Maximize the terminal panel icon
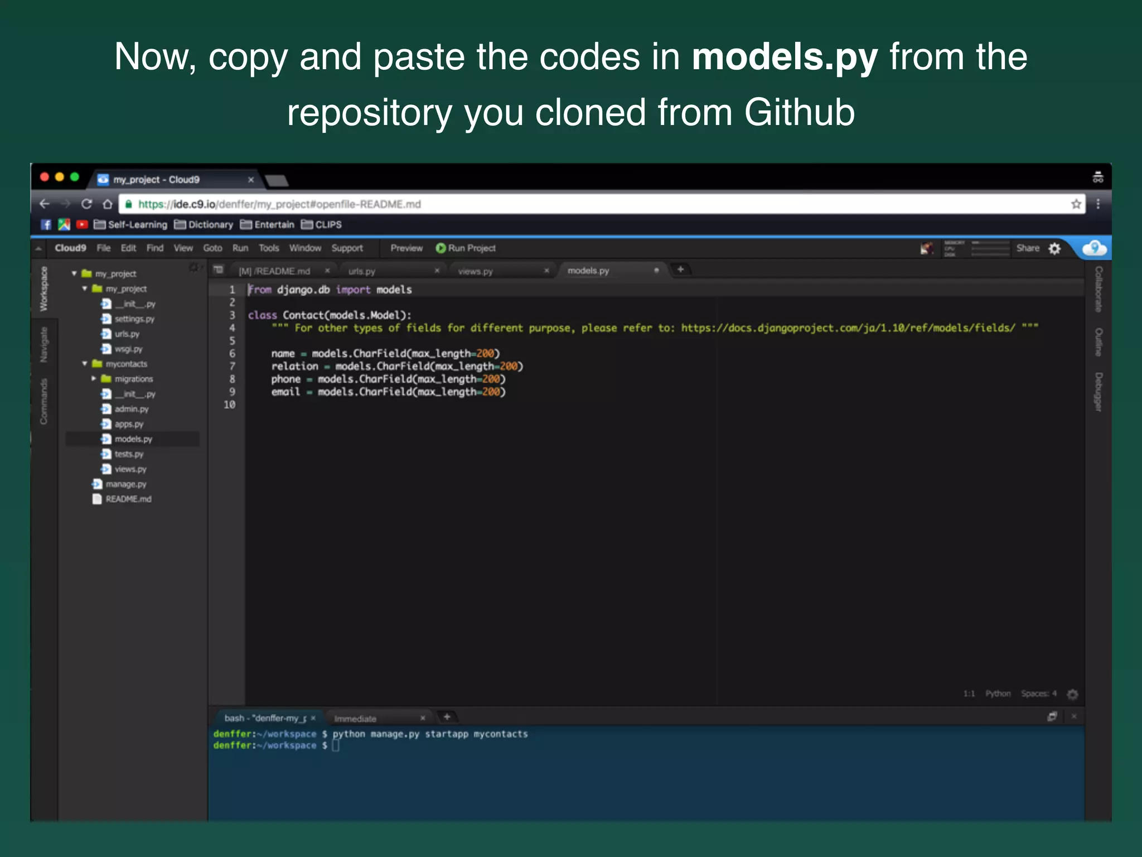This screenshot has width=1142, height=857. (1052, 716)
